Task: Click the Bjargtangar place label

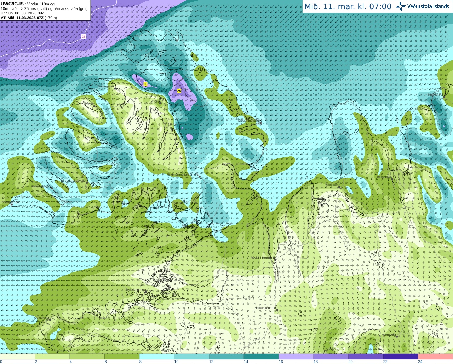Action: coord(12,202)
